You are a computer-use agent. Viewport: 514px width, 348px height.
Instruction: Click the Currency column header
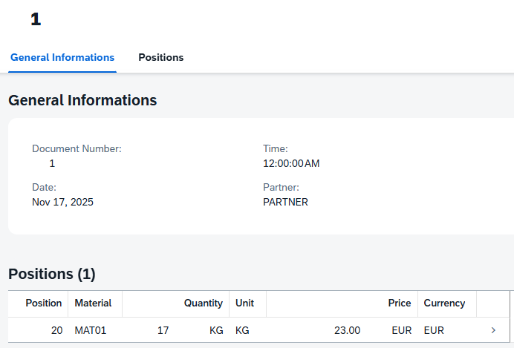444,303
